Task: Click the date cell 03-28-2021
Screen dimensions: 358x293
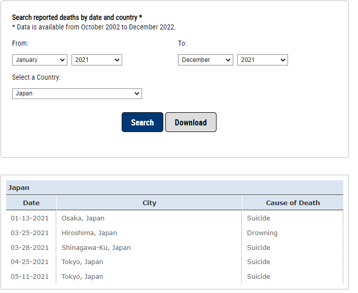Action: (30, 247)
